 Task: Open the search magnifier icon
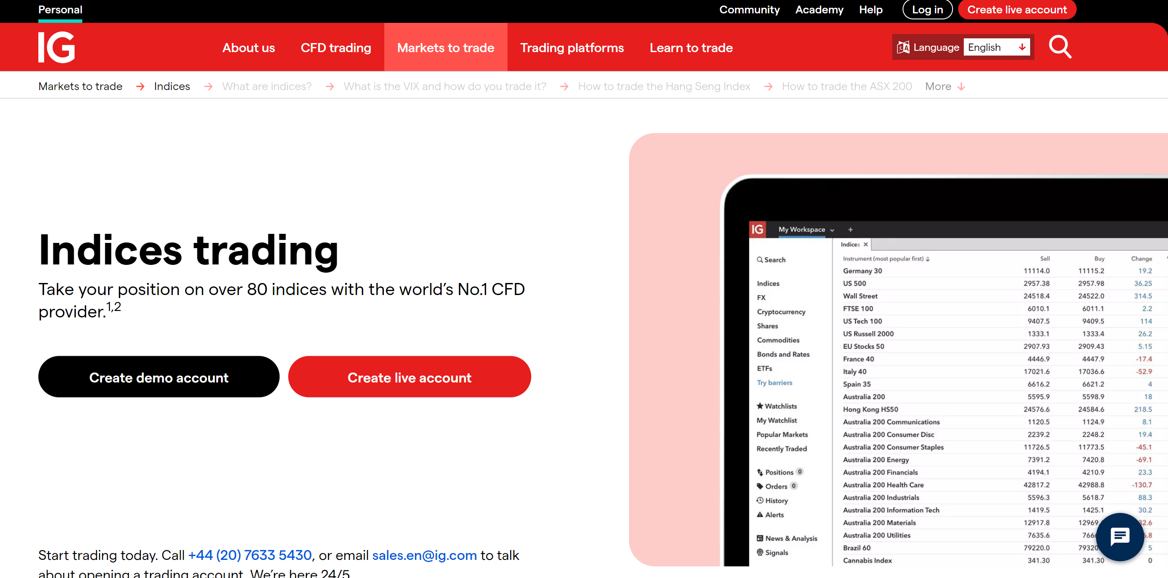tap(1059, 47)
